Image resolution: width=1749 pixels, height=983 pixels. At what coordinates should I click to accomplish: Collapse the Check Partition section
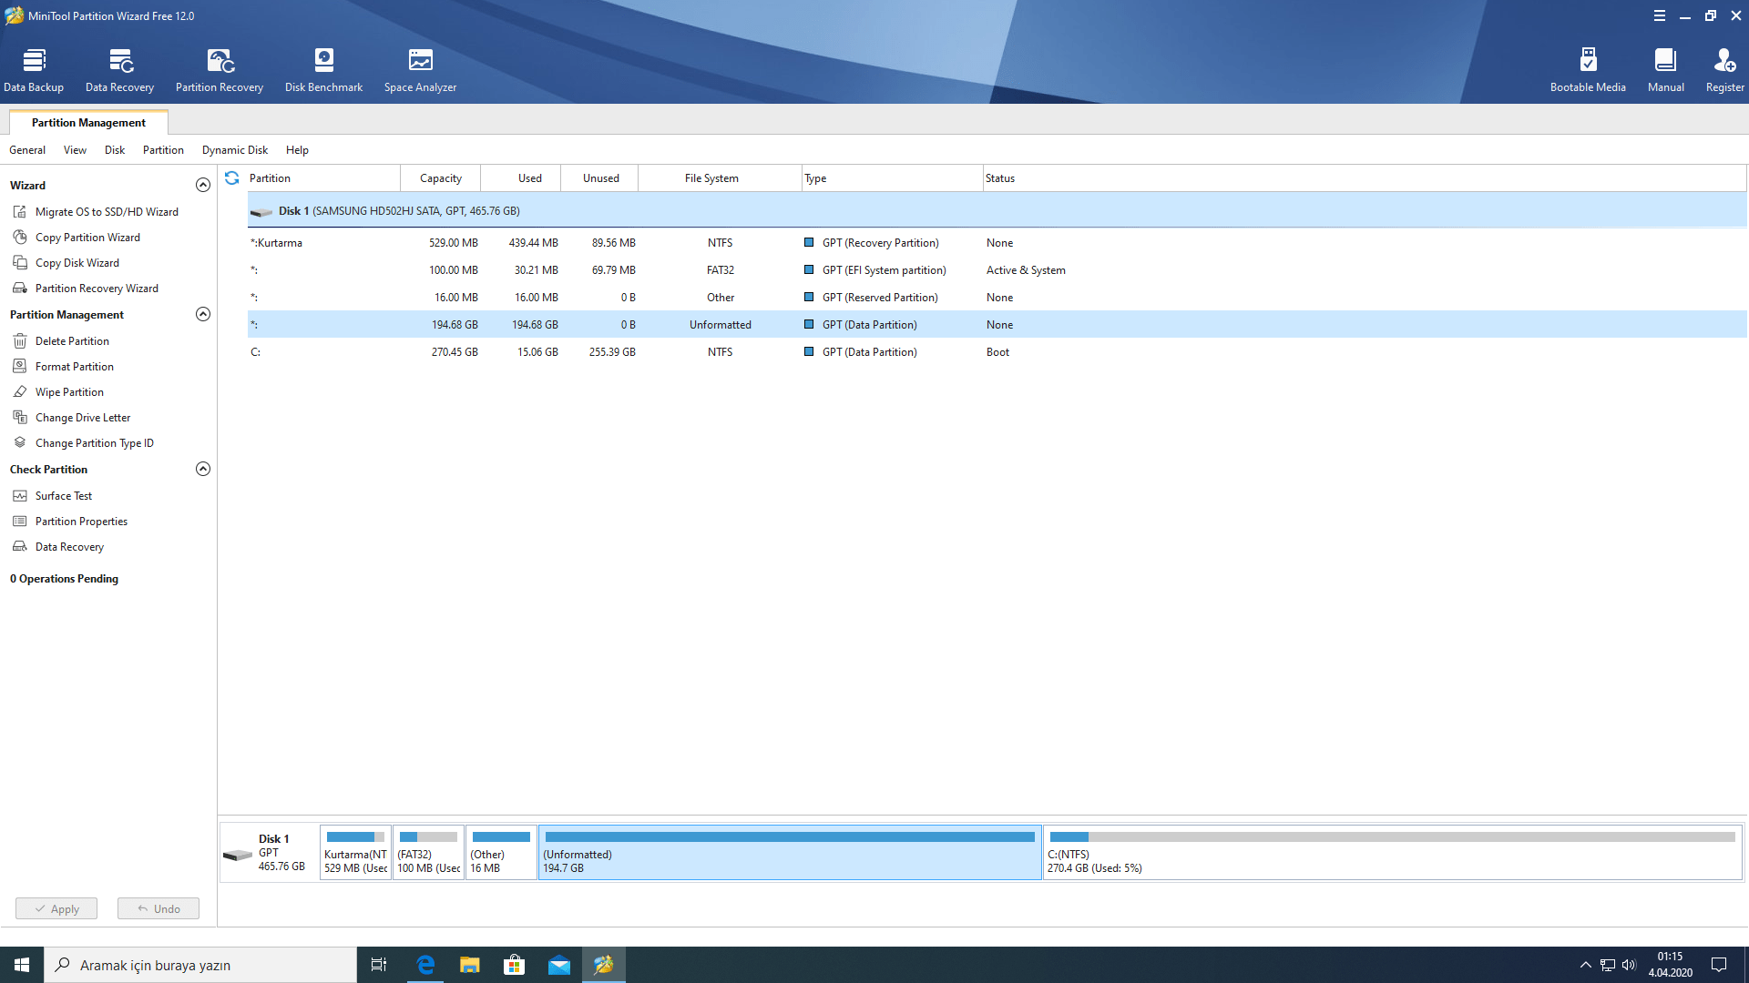coord(203,469)
